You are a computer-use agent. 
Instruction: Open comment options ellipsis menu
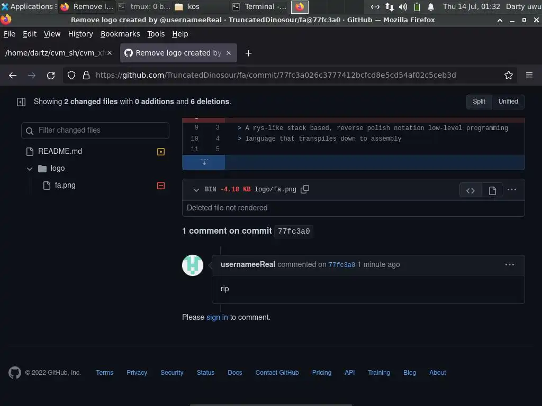(510, 265)
